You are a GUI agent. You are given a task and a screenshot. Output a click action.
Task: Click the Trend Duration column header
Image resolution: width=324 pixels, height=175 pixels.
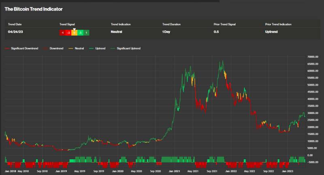coord(171,24)
